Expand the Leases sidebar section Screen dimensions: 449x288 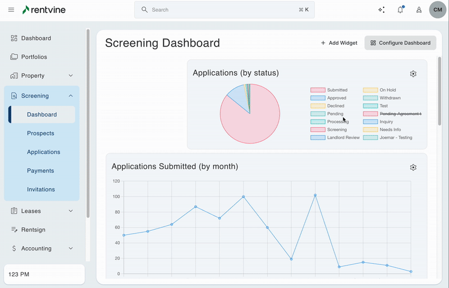[71, 211]
